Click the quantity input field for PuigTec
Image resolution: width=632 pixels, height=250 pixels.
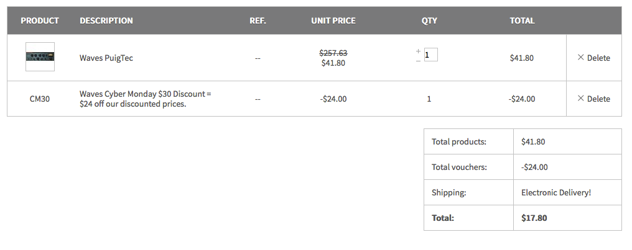430,55
